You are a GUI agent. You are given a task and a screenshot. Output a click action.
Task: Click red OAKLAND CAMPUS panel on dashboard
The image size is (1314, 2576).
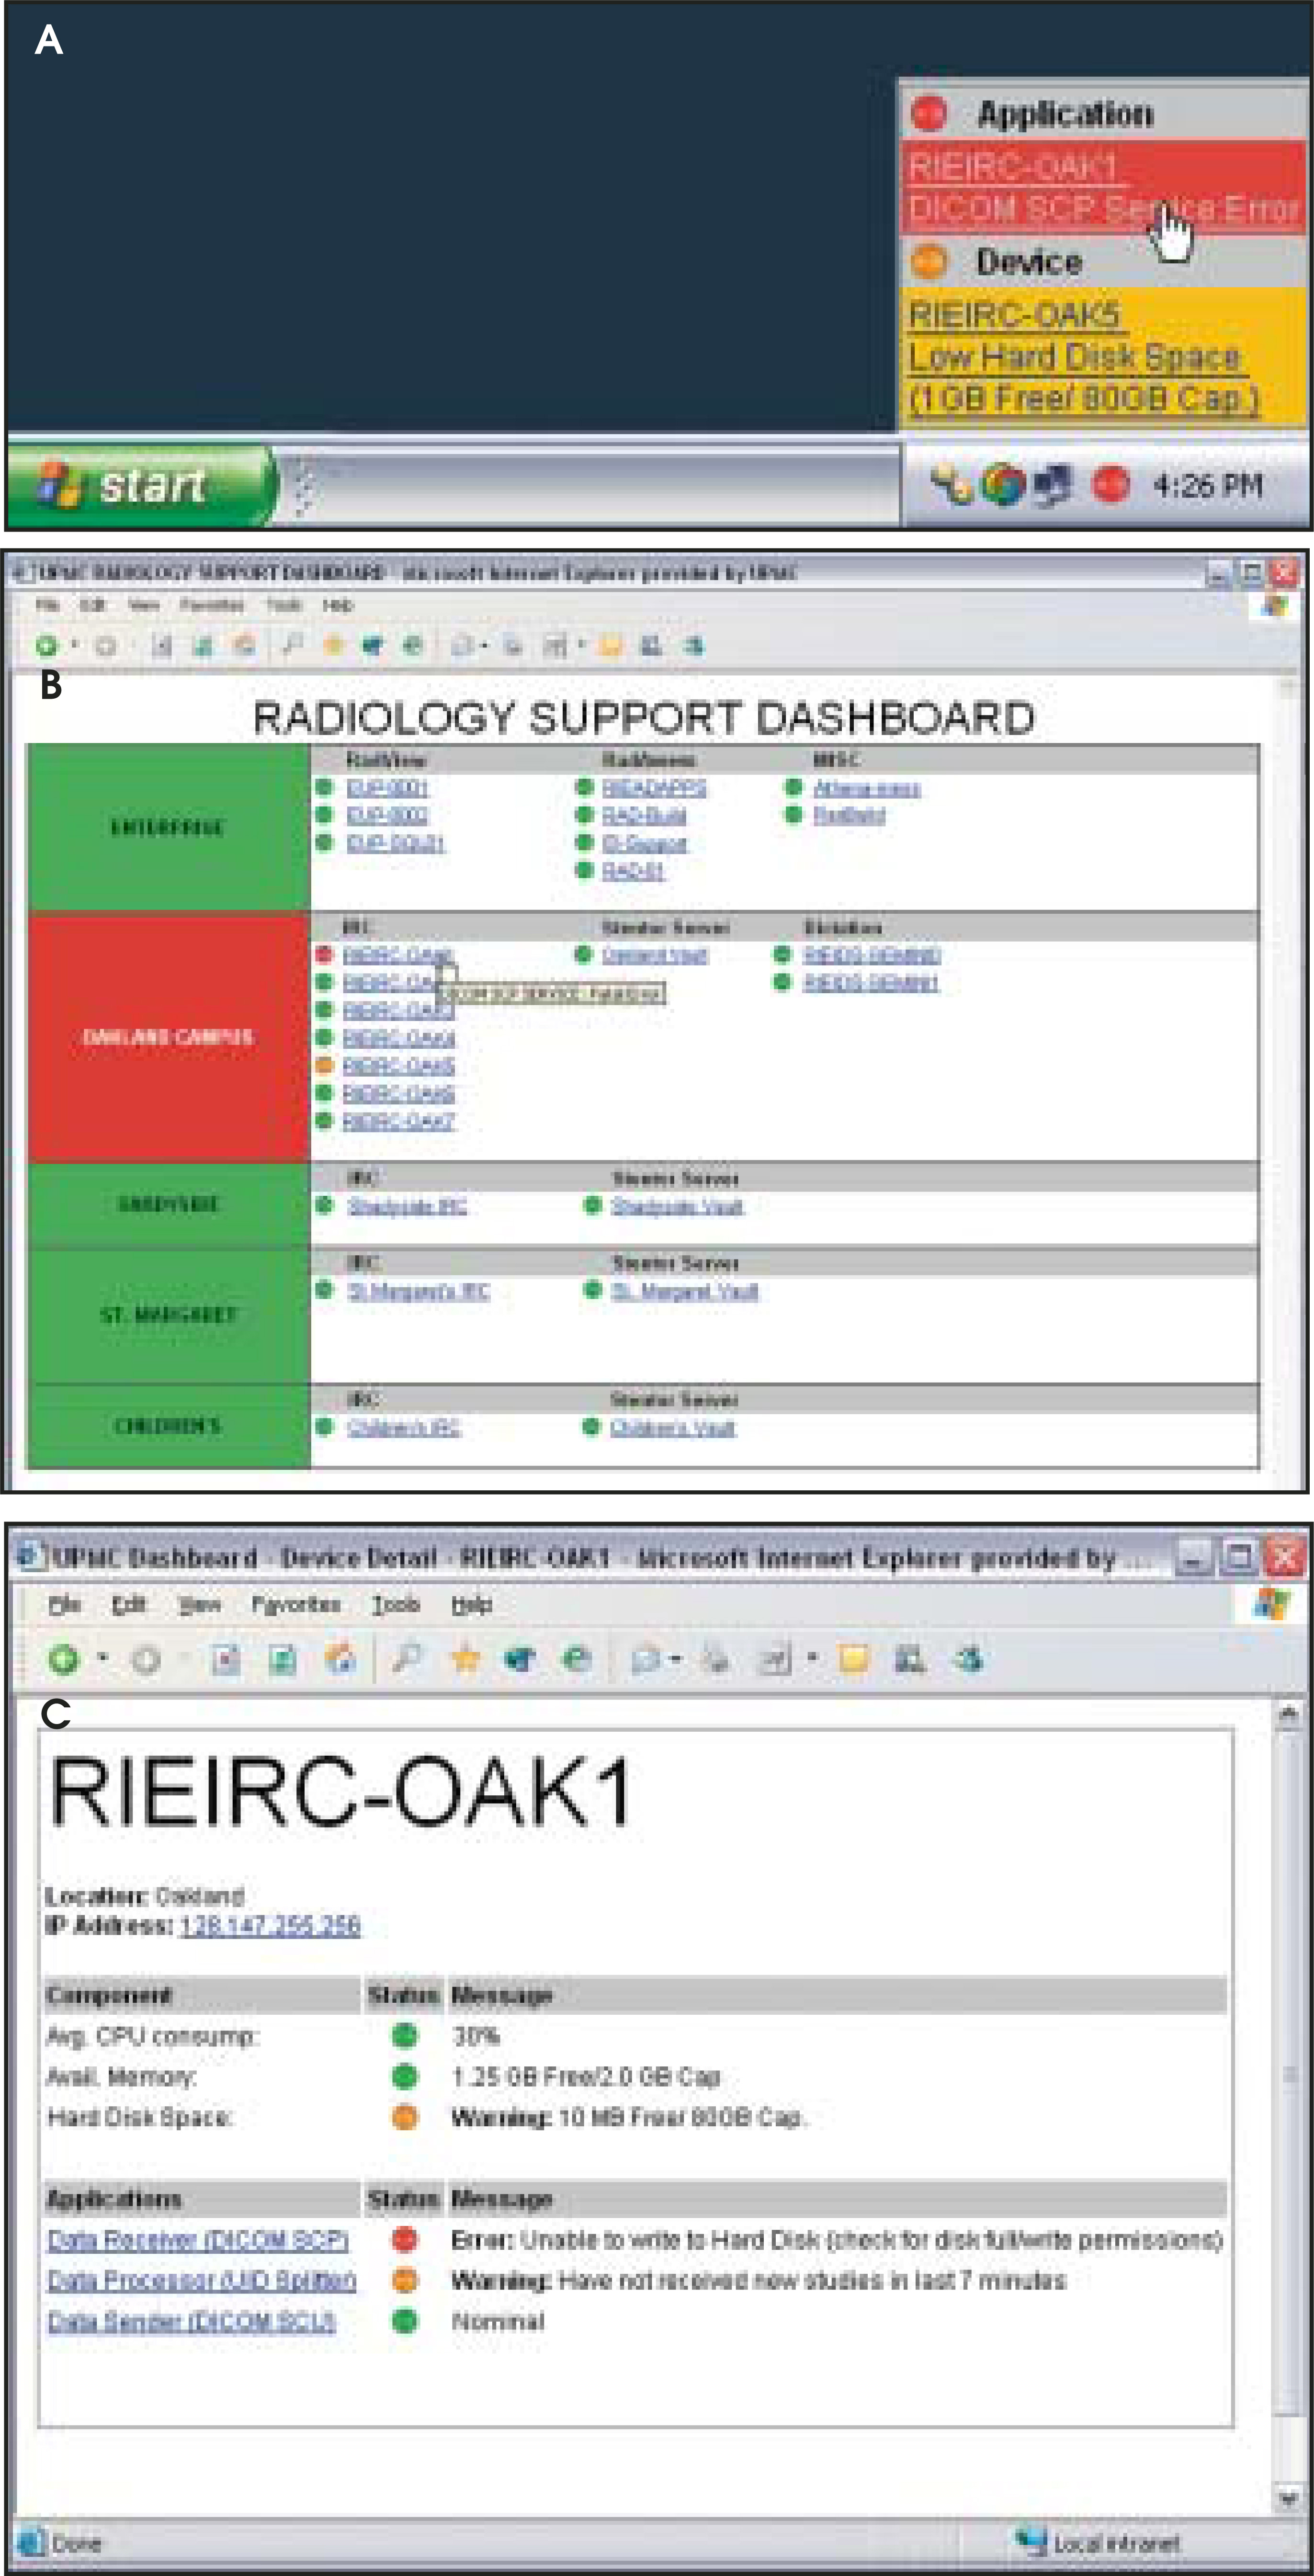(168, 1036)
